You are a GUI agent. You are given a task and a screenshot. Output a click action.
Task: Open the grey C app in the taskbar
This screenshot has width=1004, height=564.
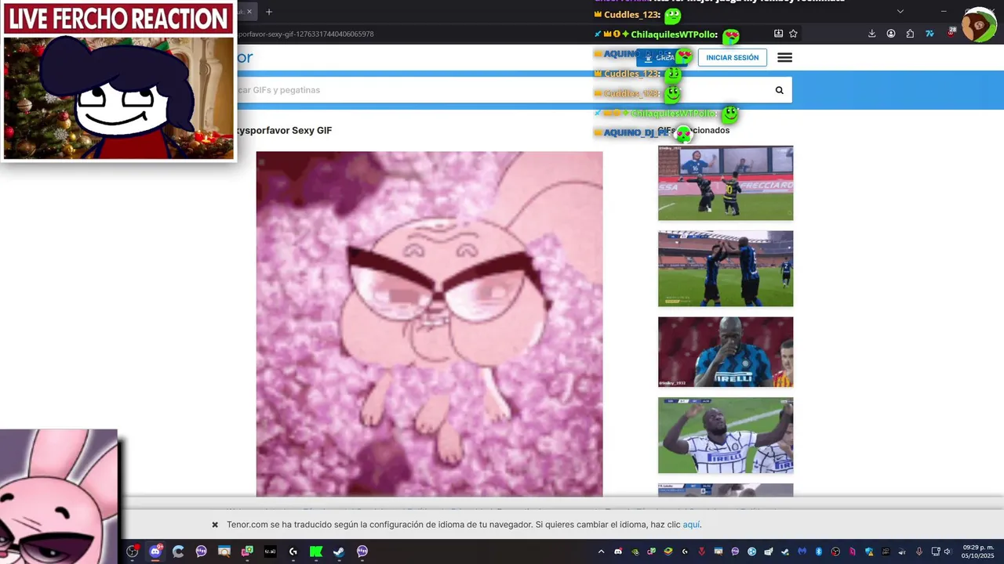[x=178, y=551]
